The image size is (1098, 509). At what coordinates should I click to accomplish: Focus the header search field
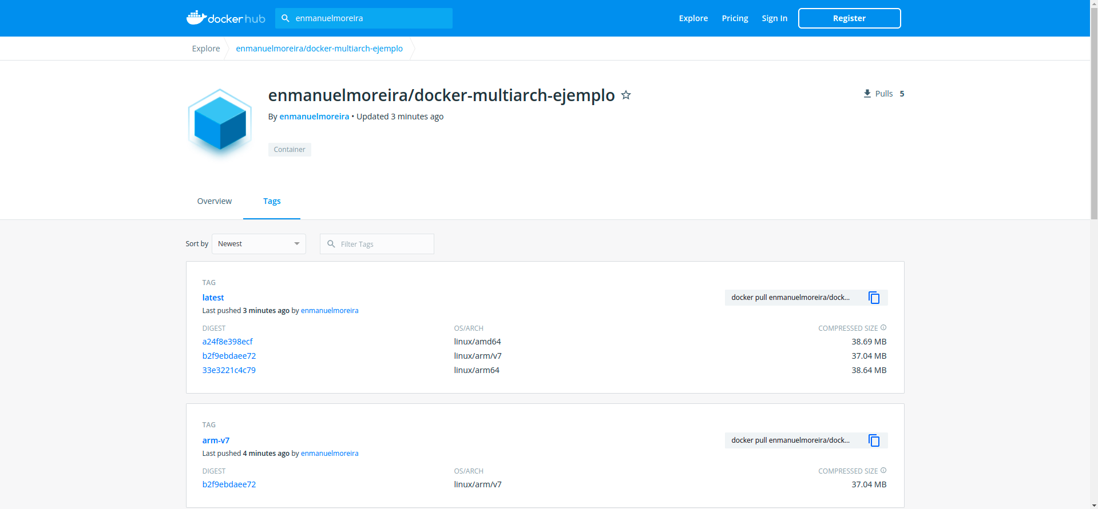(364, 18)
